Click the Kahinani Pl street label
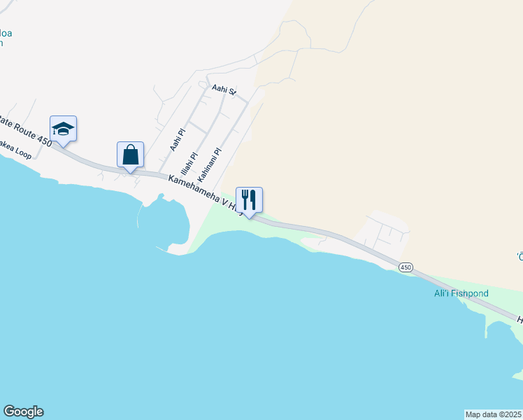Image resolution: width=523 pixels, height=420 pixels. [210, 165]
